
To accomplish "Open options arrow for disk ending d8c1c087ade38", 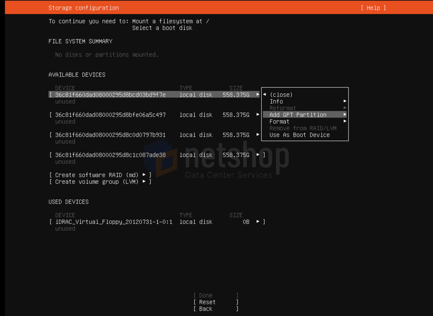I will coord(258,155).
